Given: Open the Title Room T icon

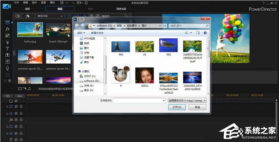Looking at the screenshot, I should pos(7,49).
